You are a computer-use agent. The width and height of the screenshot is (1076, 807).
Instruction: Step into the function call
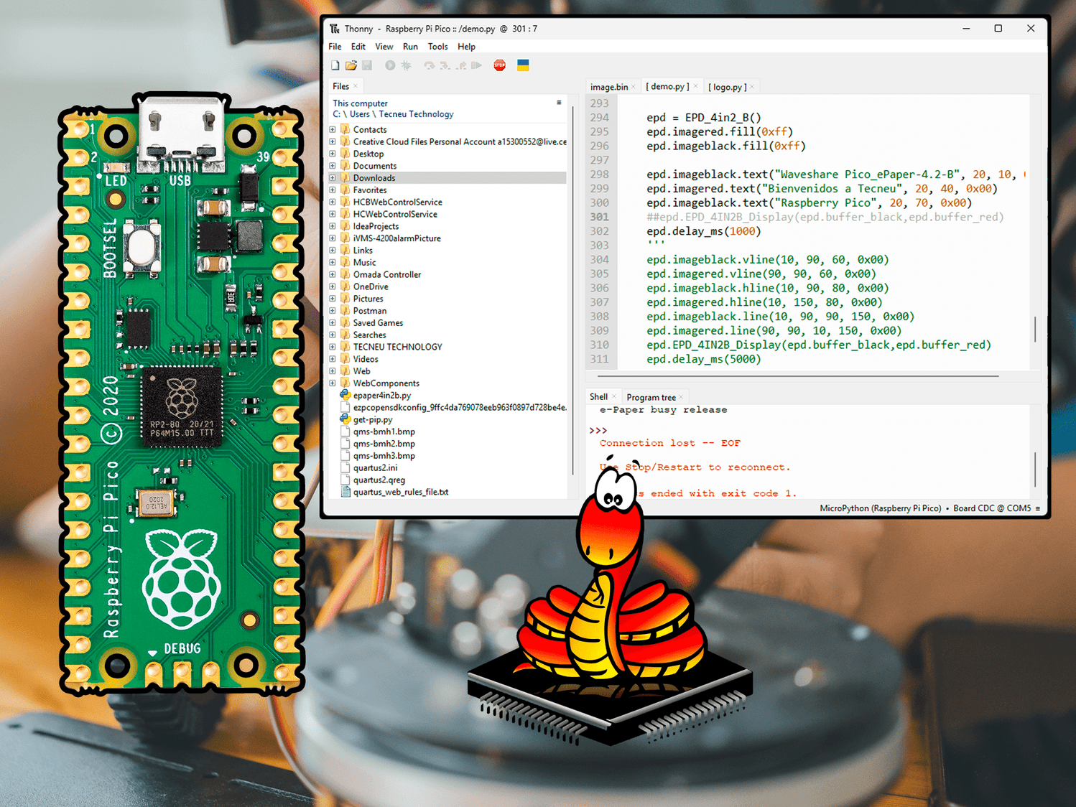pos(446,65)
